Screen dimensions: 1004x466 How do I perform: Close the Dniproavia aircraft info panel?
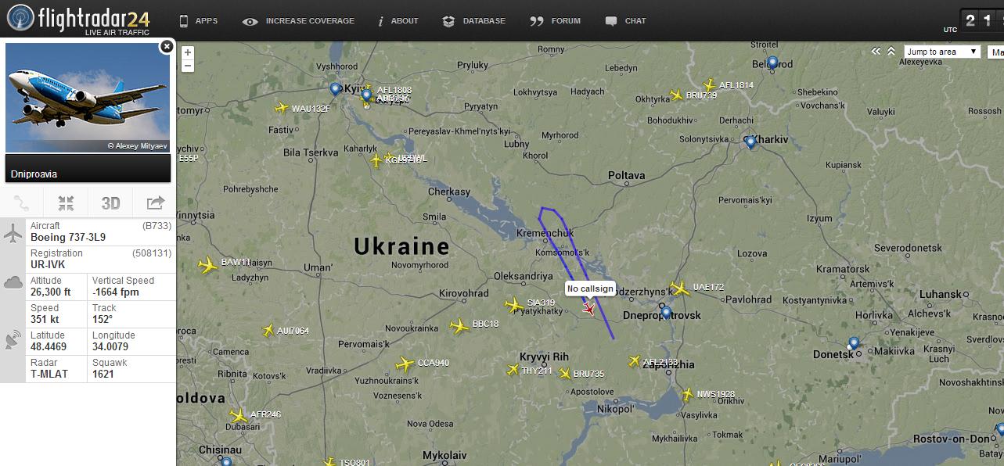coord(166,47)
